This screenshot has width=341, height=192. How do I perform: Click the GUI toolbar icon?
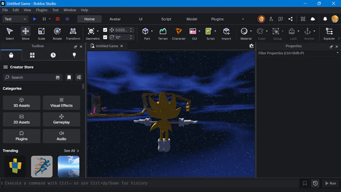(x=193, y=31)
